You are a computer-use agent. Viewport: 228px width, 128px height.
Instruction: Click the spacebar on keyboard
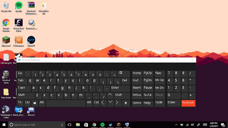coord(66,103)
